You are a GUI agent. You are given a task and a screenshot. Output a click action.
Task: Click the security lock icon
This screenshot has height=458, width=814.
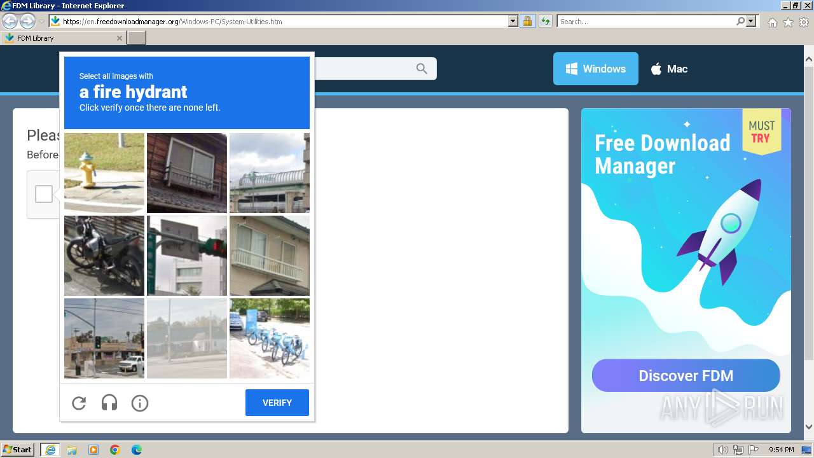(527, 21)
